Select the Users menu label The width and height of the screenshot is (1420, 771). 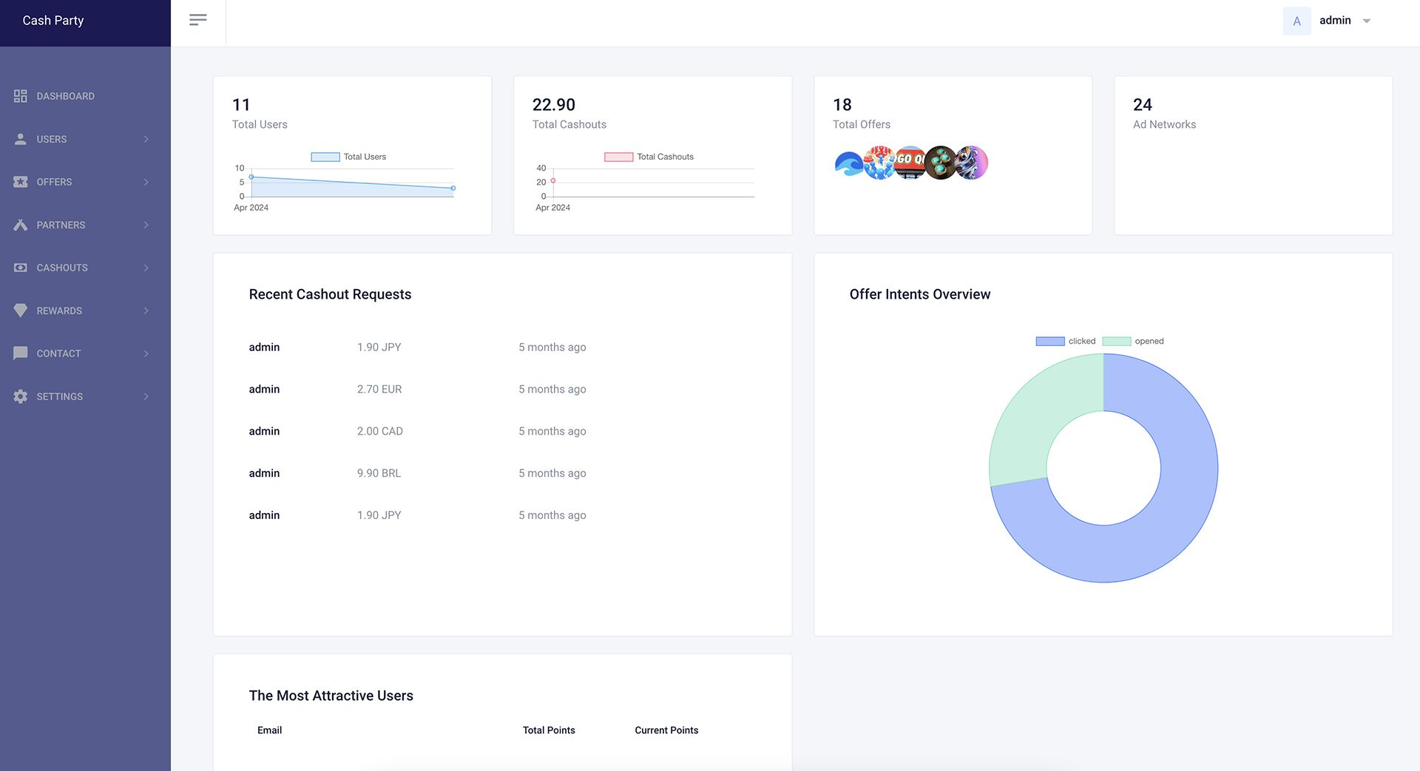click(x=52, y=139)
